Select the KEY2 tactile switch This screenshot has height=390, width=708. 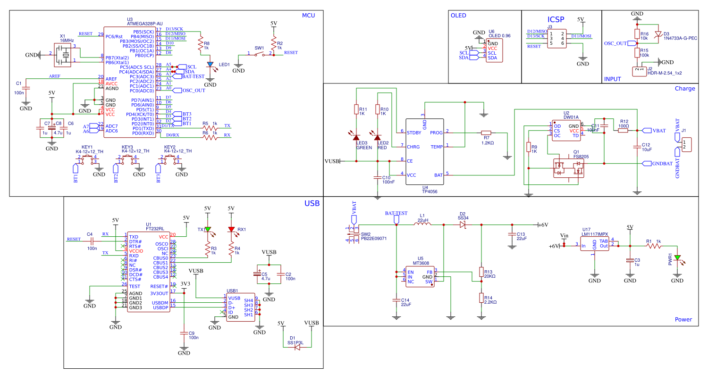(x=170, y=160)
